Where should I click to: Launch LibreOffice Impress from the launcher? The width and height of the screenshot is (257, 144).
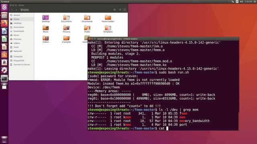click(4, 47)
